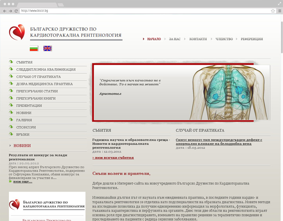This screenshot has height=221, width=283.
Task: Open ПРЕПОРЪЧАНИ СТАТИИ sidebar item
Action: (37, 91)
